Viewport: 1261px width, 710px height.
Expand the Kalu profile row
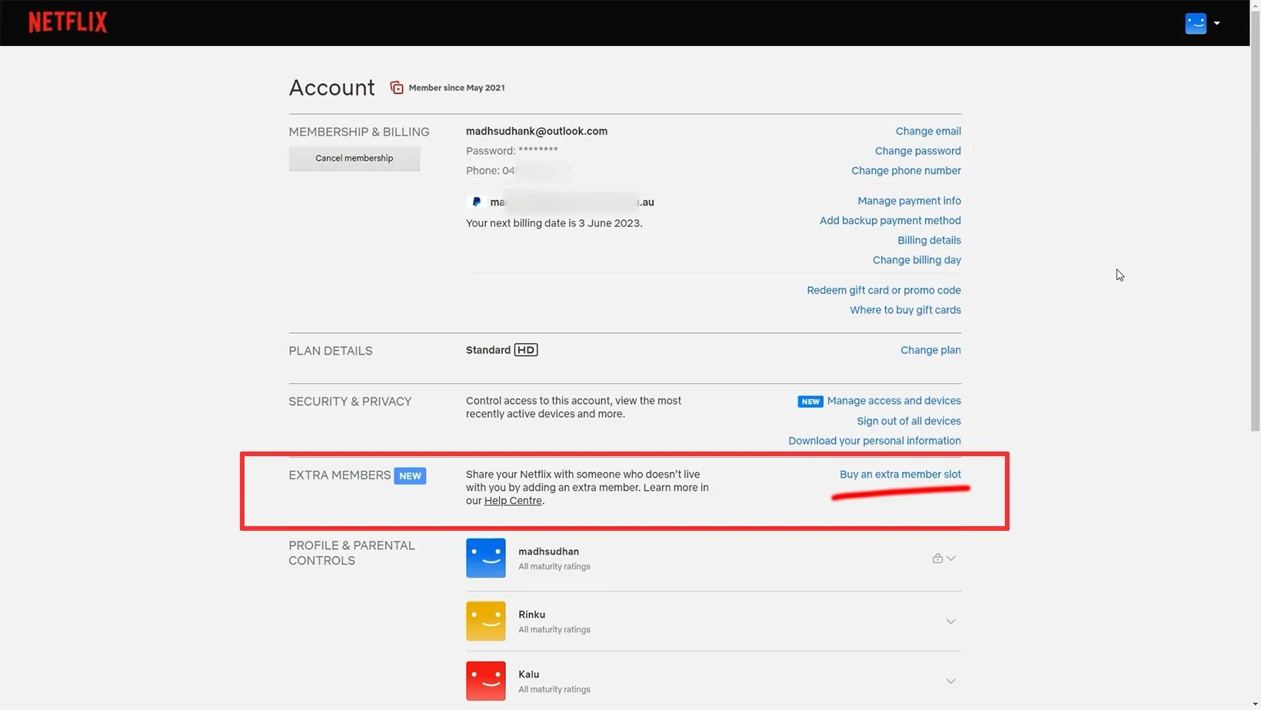pos(951,681)
